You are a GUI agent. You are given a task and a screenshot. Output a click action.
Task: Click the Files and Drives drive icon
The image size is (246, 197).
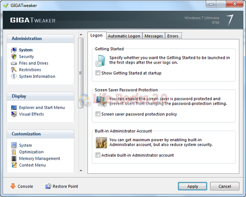point(14,64)
